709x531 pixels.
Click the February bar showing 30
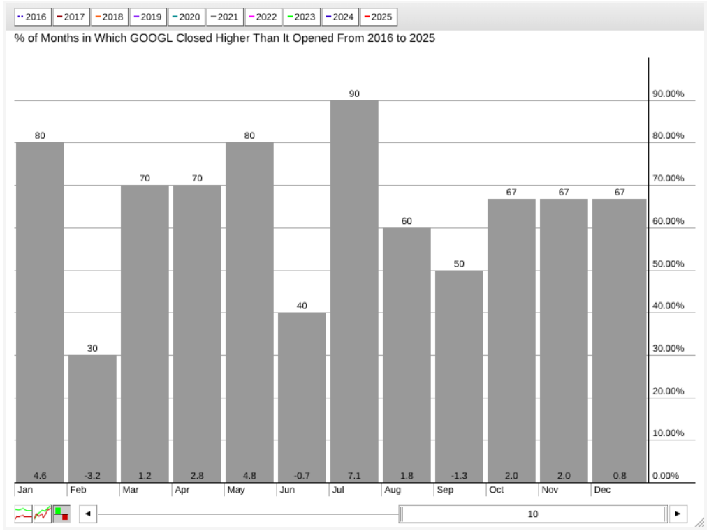pyautogui.click(x=92, y=419)
